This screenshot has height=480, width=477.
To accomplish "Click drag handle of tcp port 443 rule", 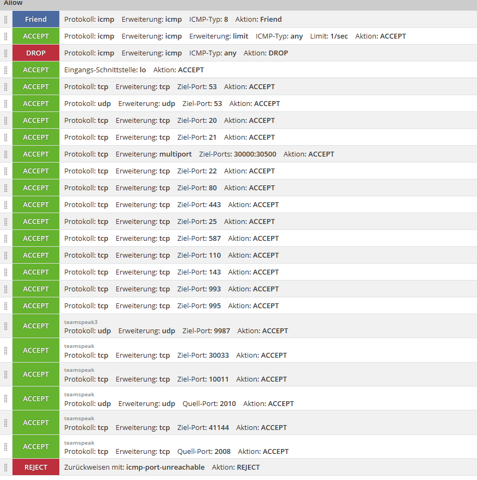I will point(6,205).
